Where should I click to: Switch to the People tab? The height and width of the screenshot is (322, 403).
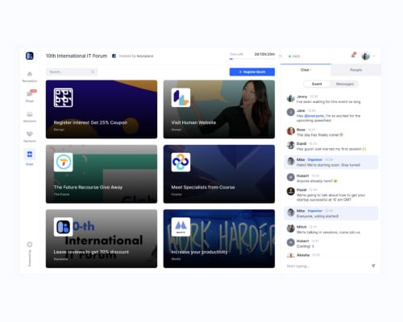click(356, 70)
